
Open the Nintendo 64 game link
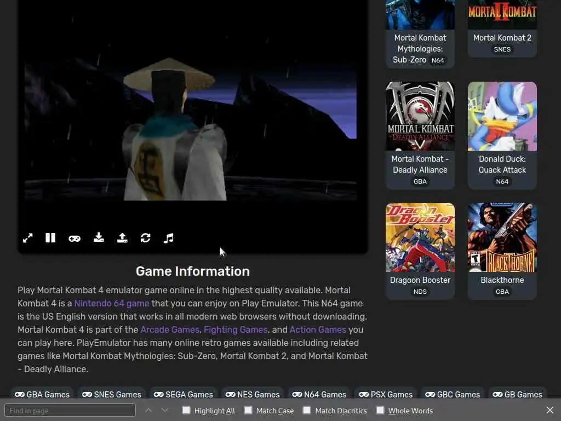pyautogui.click(x=112, y=303)
